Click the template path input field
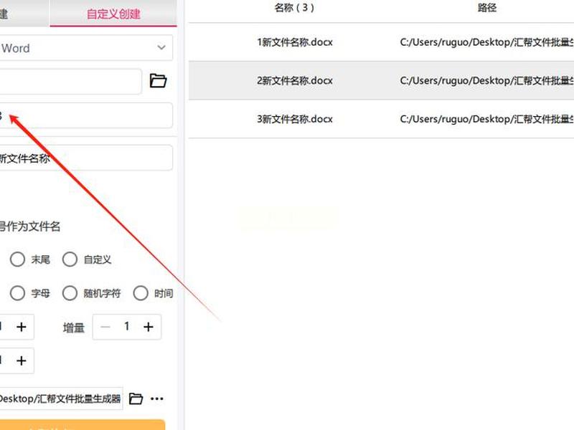574x430 pixels. [70, 81]
